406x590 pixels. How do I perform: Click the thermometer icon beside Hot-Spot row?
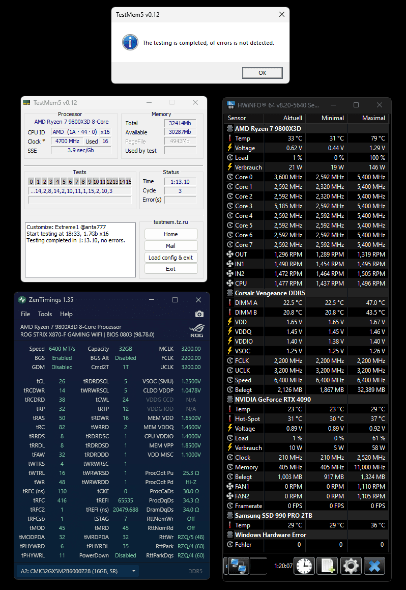coord(230,418)
